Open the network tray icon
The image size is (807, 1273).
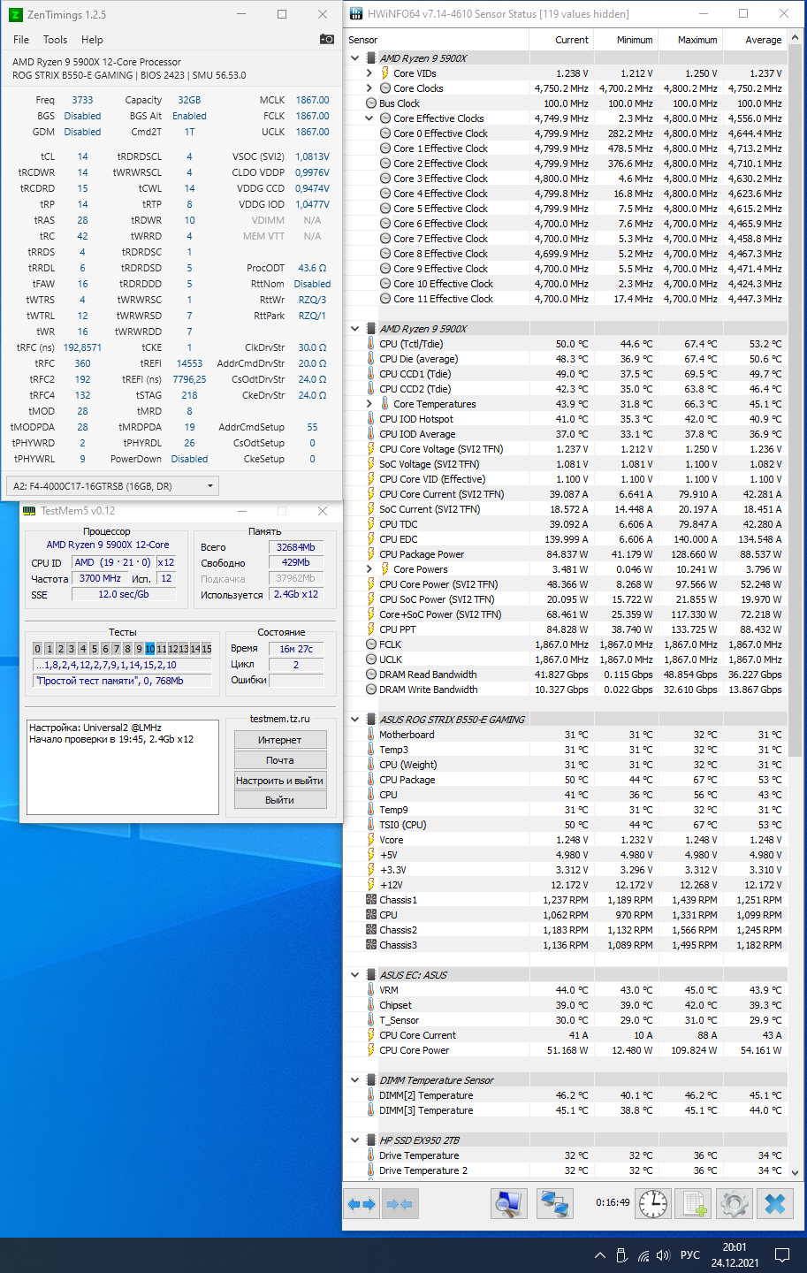pyautogui.click(x=643, y=1255)
